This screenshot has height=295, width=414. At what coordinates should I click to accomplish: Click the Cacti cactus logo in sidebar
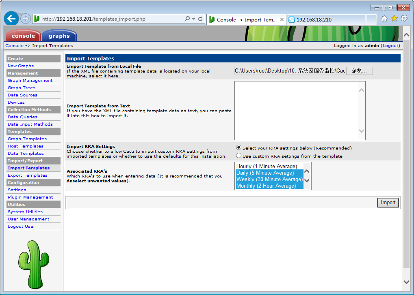point(34,264)
